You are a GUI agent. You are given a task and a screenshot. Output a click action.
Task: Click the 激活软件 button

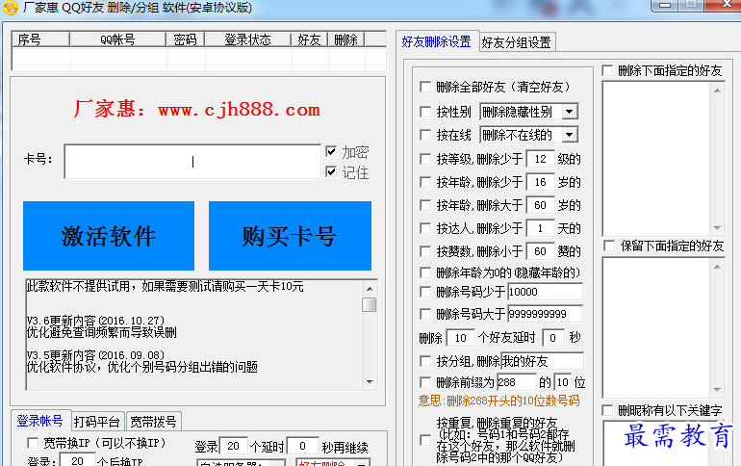click(109, 236)
